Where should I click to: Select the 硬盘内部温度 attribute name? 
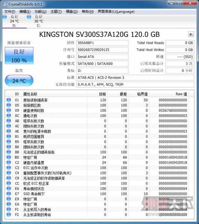[34, 162]
